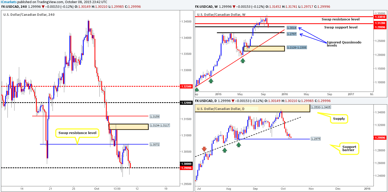Click the green arrow beside Sep axis label on weekly chart
The height and width of the screenshot is (192, 388).
point(197,90)
